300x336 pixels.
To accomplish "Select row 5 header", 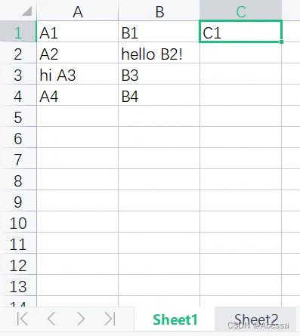I will 18,116.
